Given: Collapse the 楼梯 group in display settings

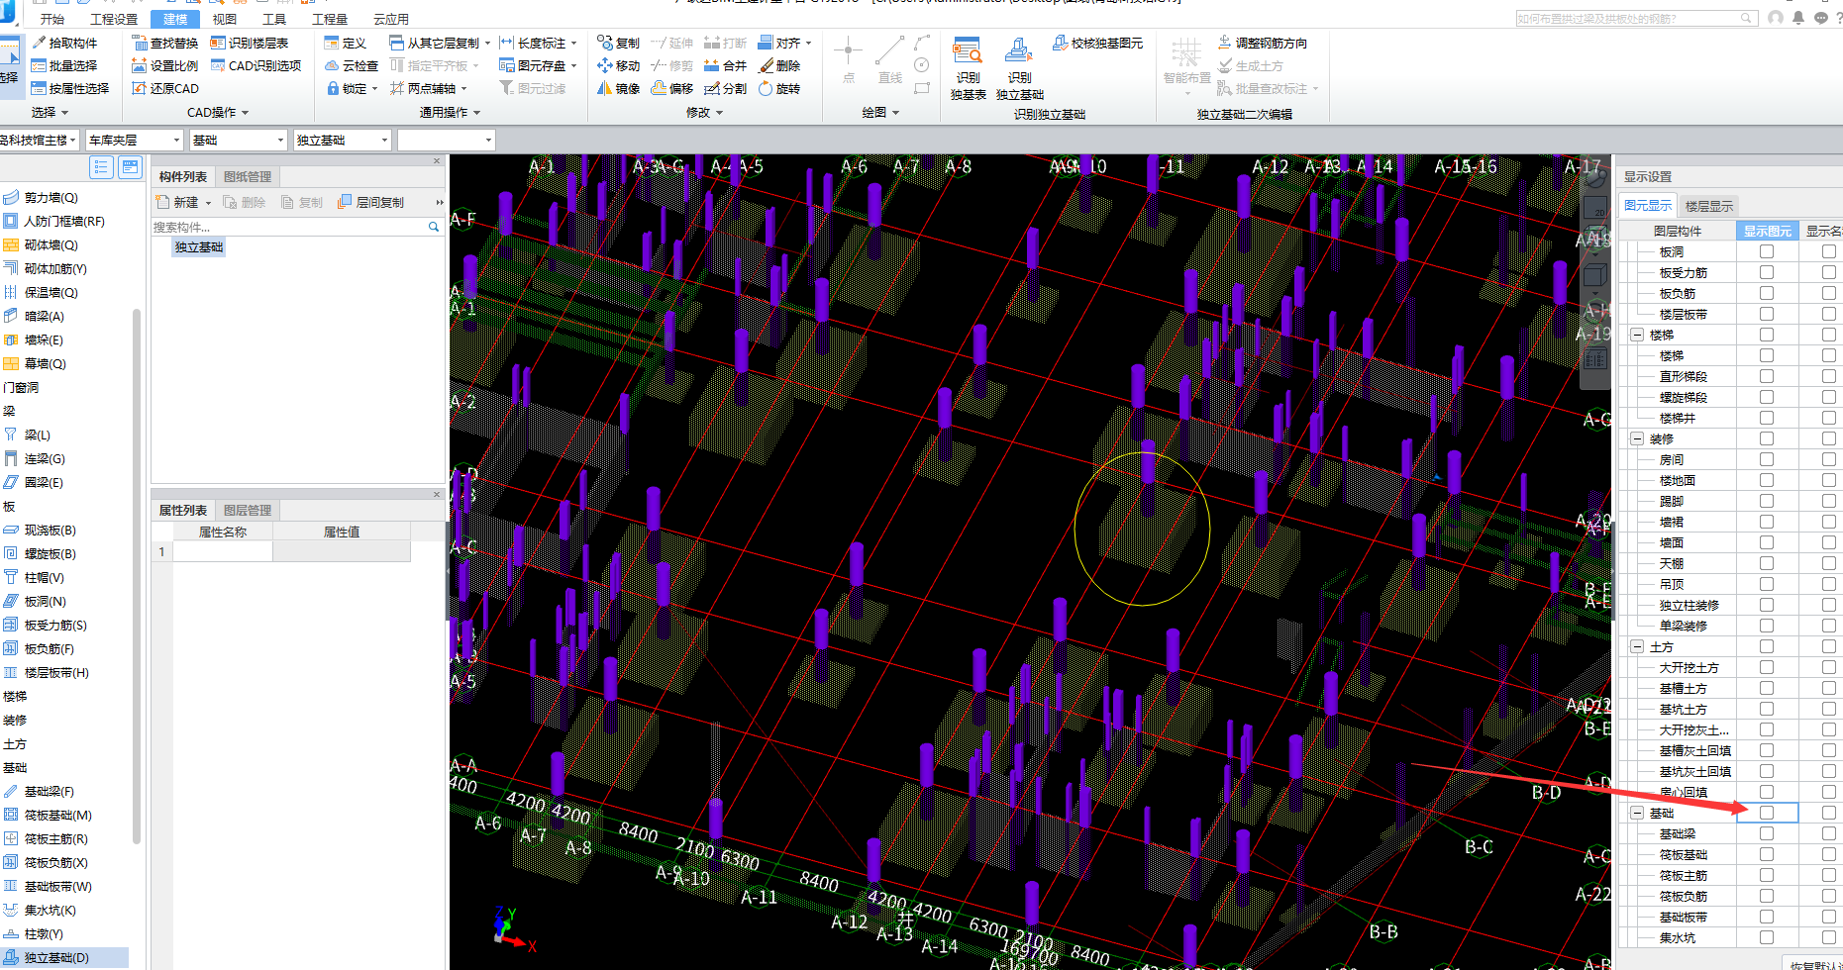Looking at the screenshot, I should click(x=1637, y=335).
